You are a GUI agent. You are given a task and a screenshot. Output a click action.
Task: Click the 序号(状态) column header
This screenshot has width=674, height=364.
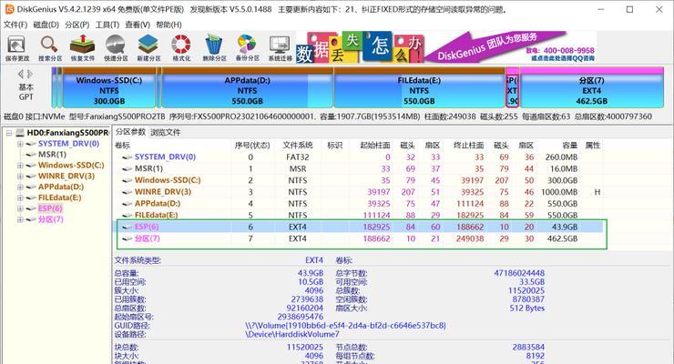coord(252,146)
